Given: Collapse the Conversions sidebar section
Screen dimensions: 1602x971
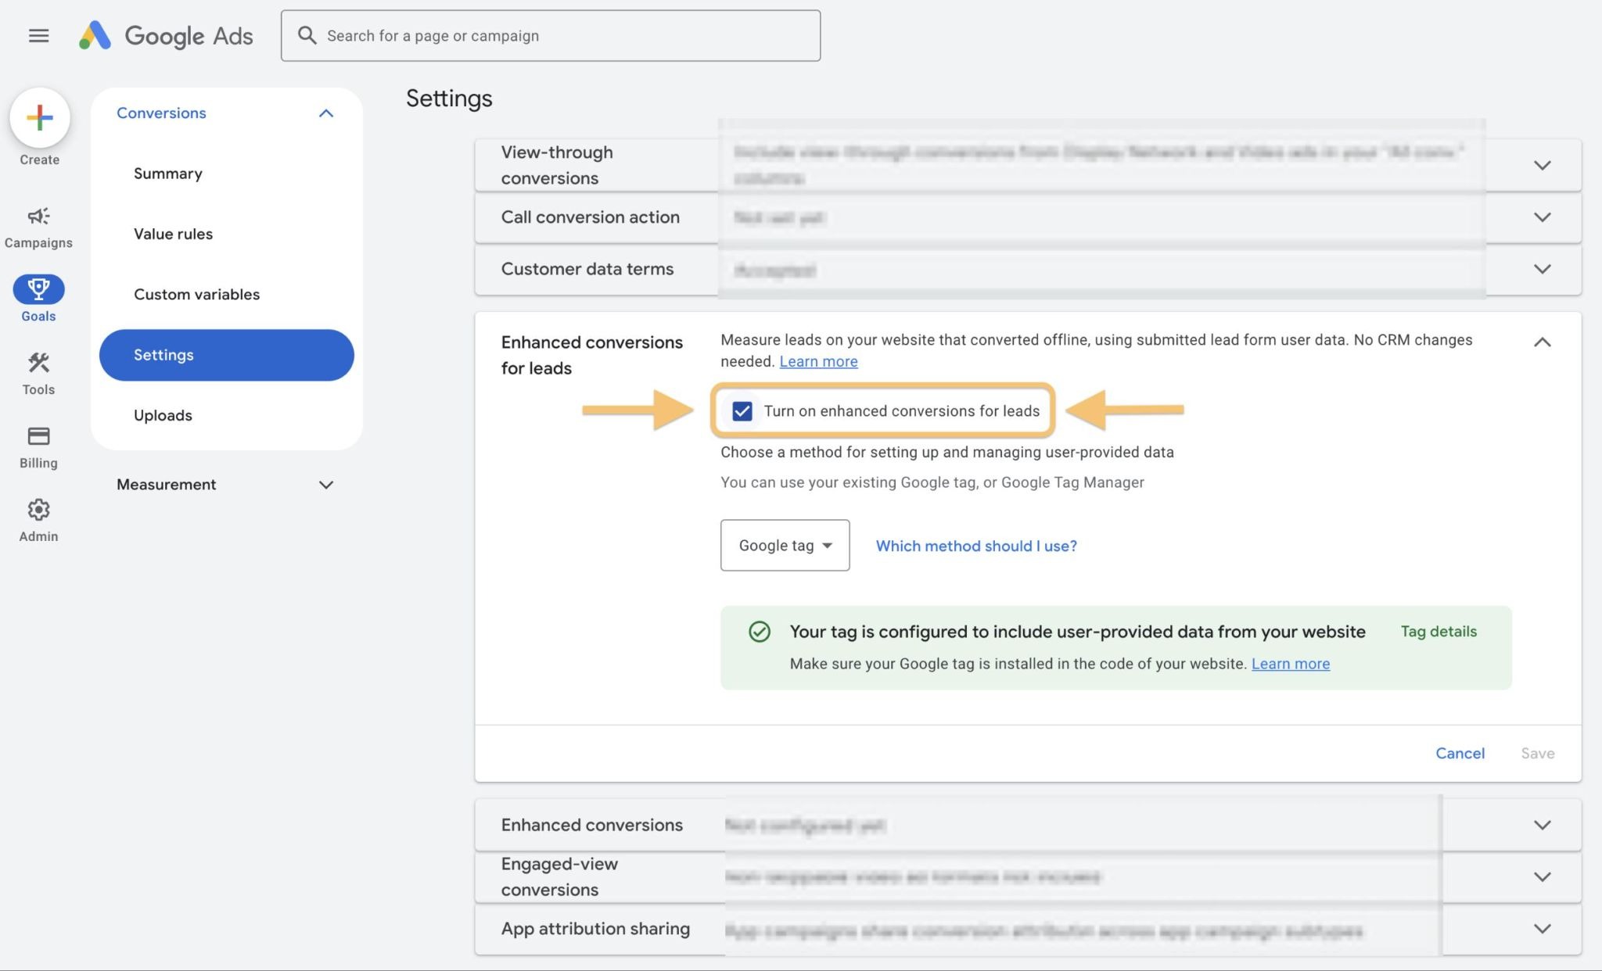Looking at the screenshot, I should click(x=326, y=113).
